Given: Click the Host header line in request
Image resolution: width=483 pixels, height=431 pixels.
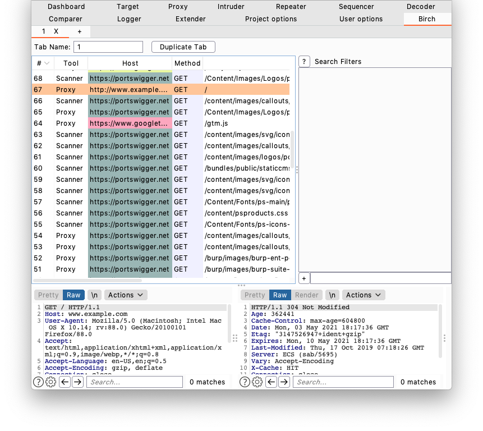Looking at the screenshot, I should (86, 314).
